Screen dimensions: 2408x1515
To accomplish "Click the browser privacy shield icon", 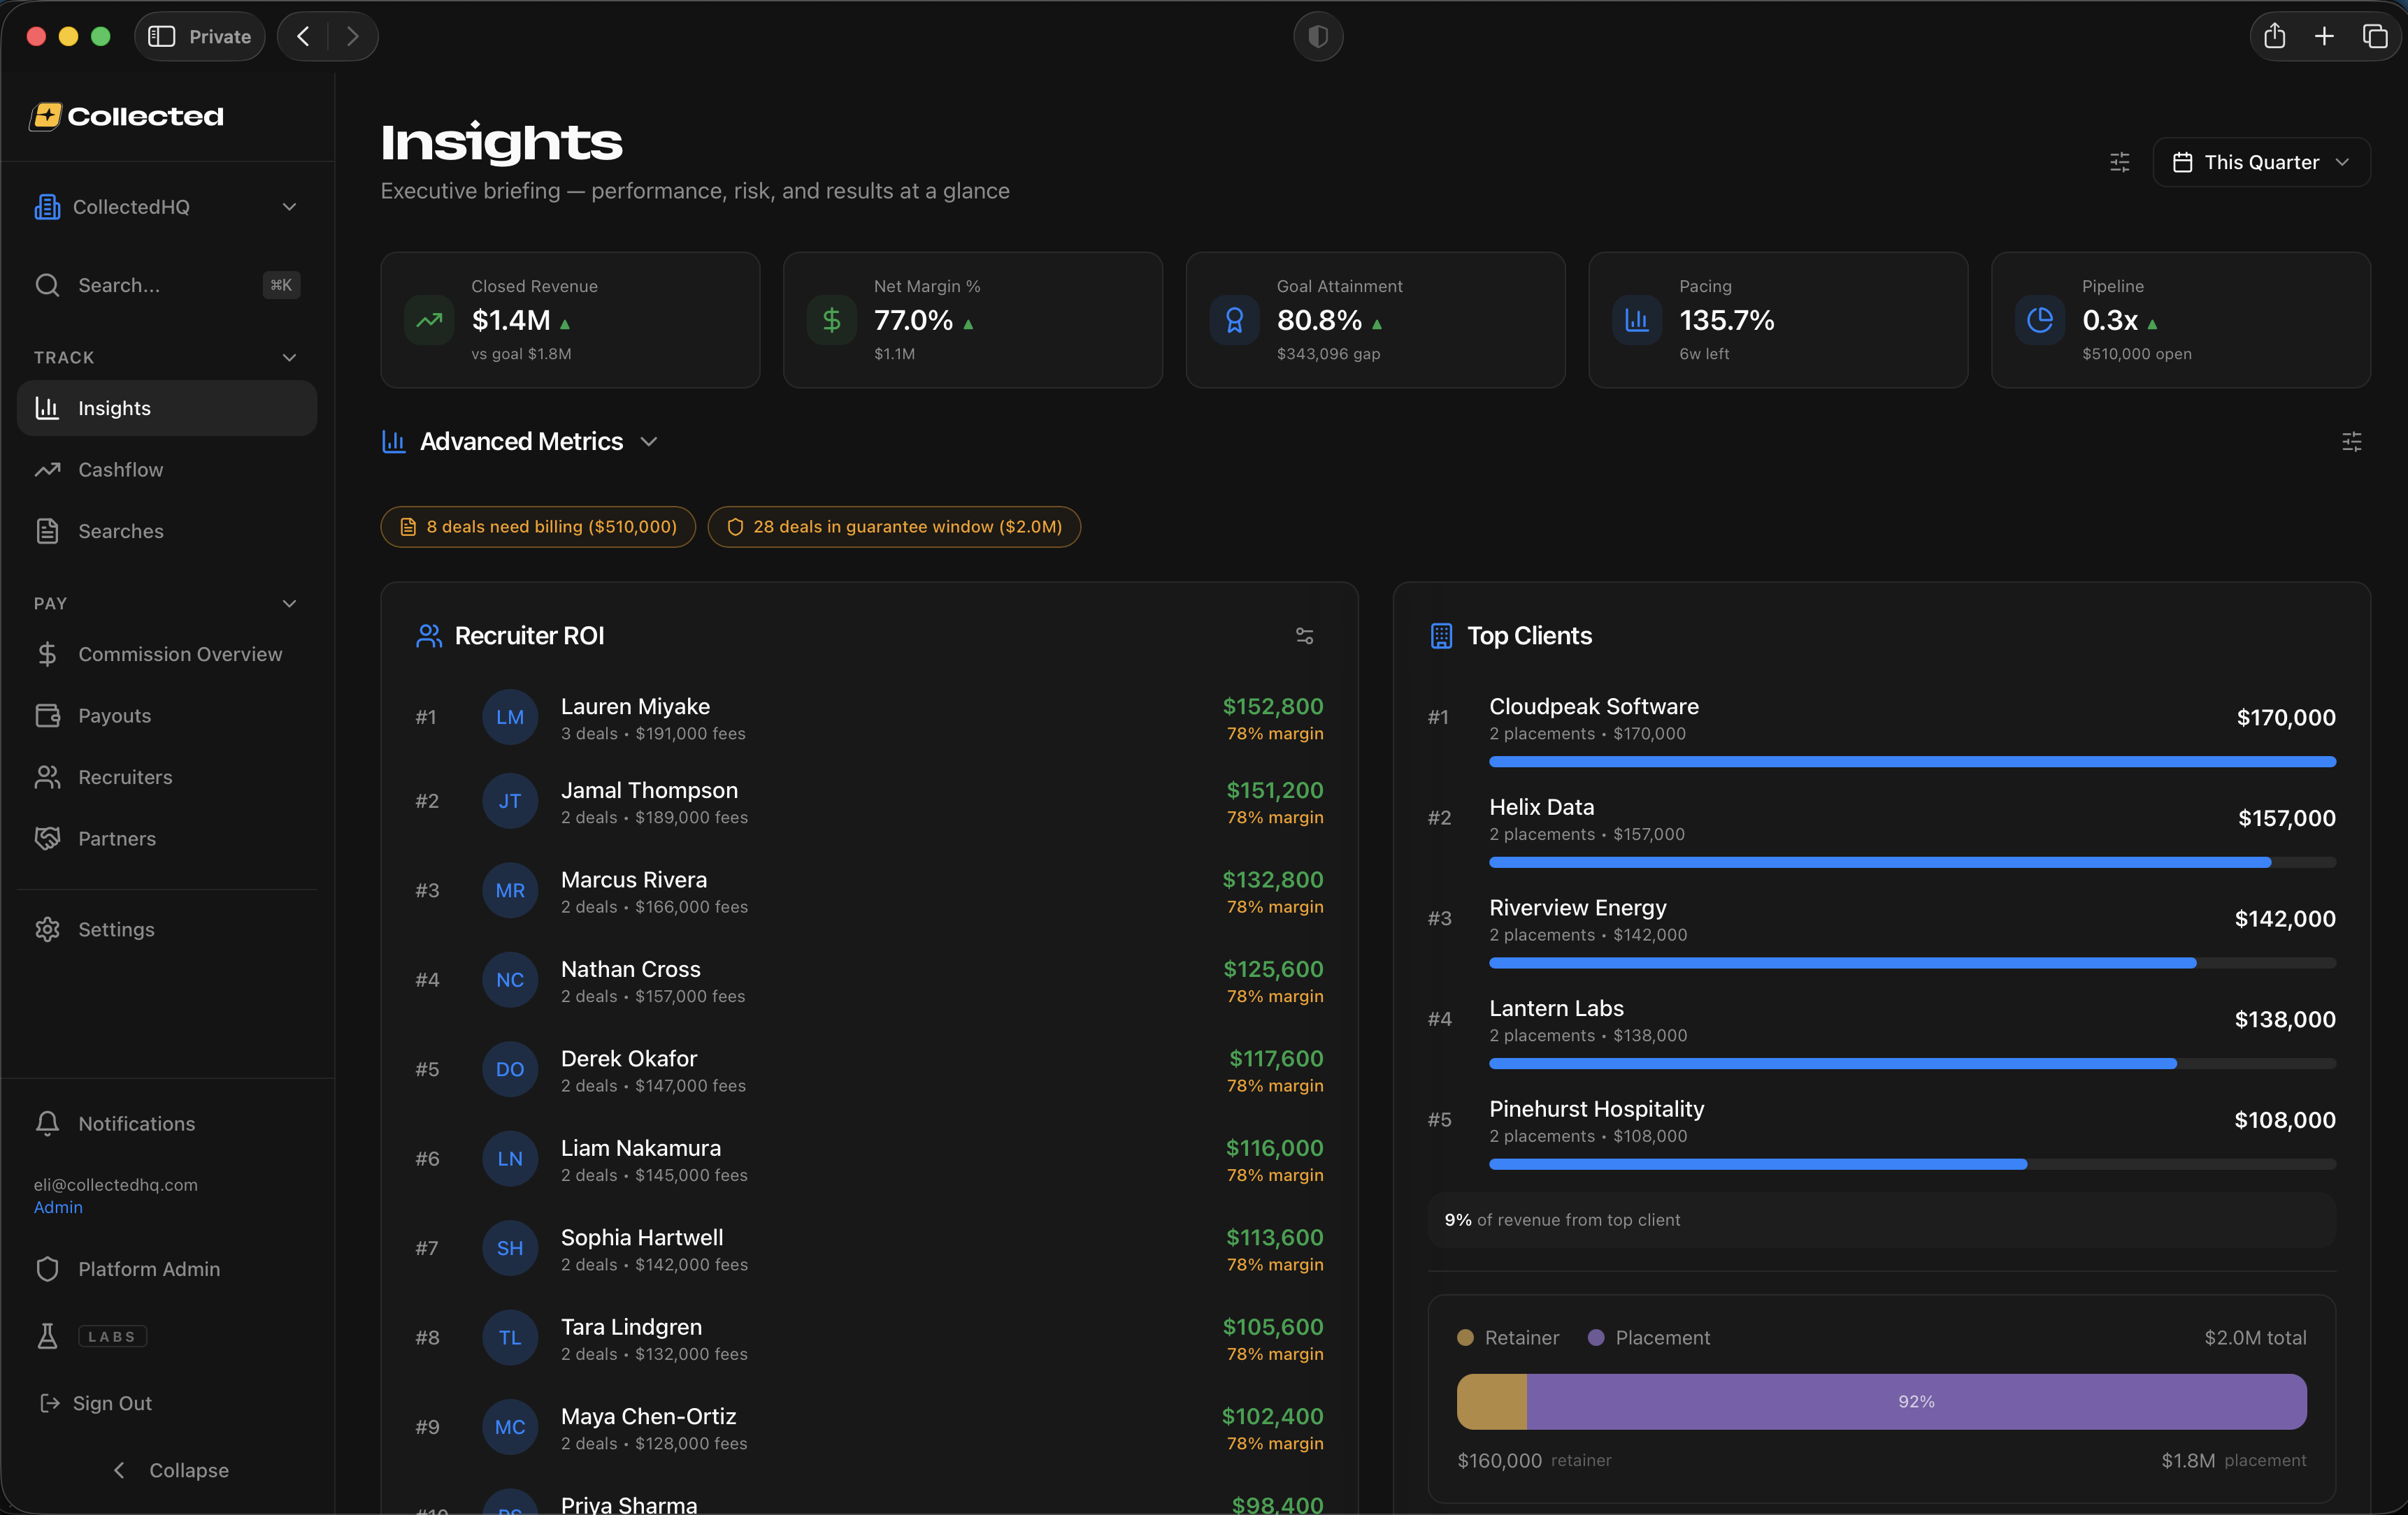I will (1317, 37).
